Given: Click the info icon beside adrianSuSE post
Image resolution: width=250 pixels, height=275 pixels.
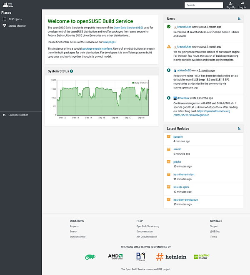Looking at the screenshot, I should (x=169, y=70).
